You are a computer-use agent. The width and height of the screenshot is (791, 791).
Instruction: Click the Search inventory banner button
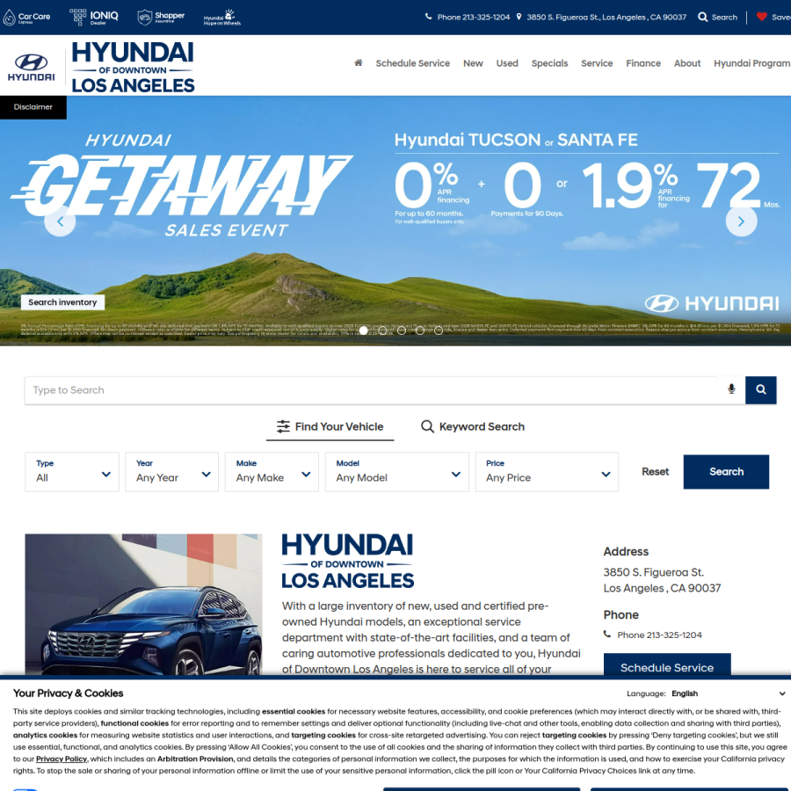coord(62,302)
